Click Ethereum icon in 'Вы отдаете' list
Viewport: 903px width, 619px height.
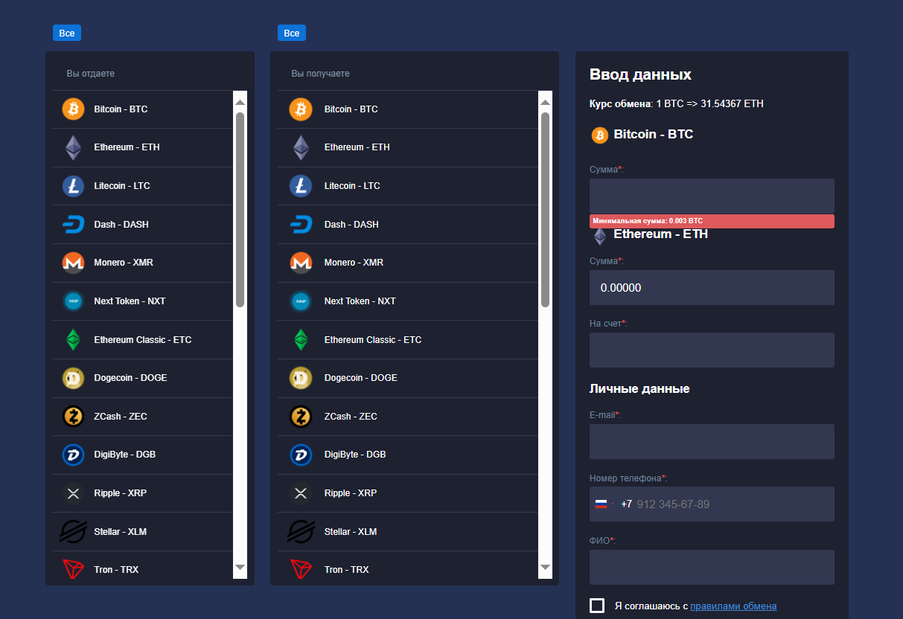coord(73,147)
